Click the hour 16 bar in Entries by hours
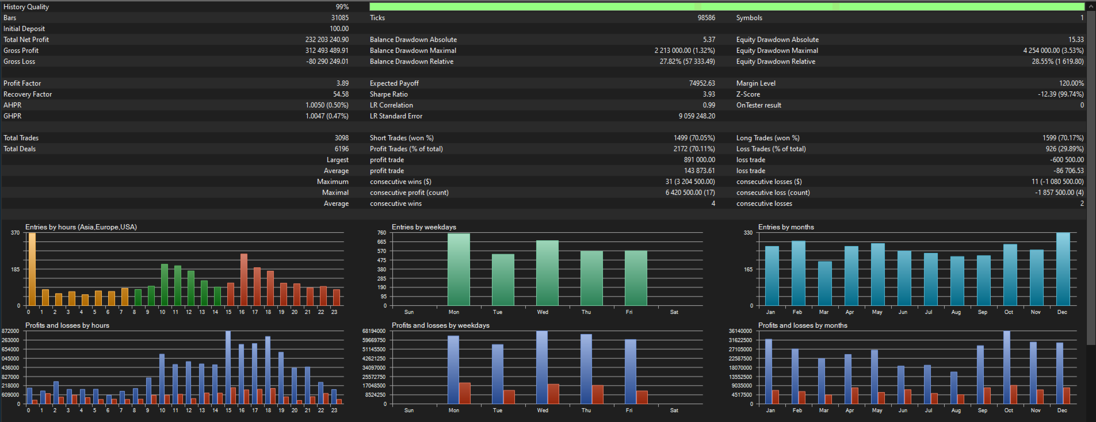Image resolution: width=1096 pixels, height=422 pixels. (x=243, y=280)
